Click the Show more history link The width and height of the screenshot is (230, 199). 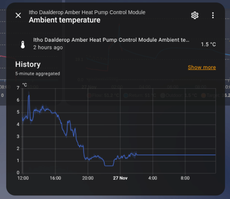coord(202,67)
